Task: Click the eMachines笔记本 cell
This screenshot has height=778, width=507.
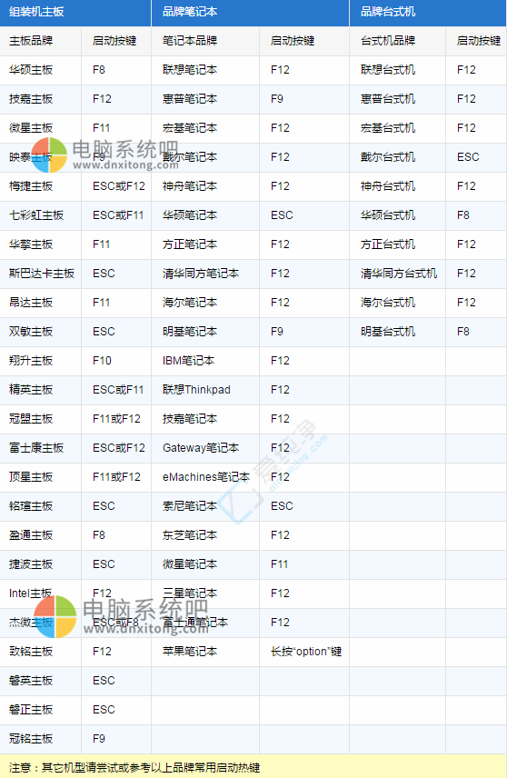Action: 206,477
